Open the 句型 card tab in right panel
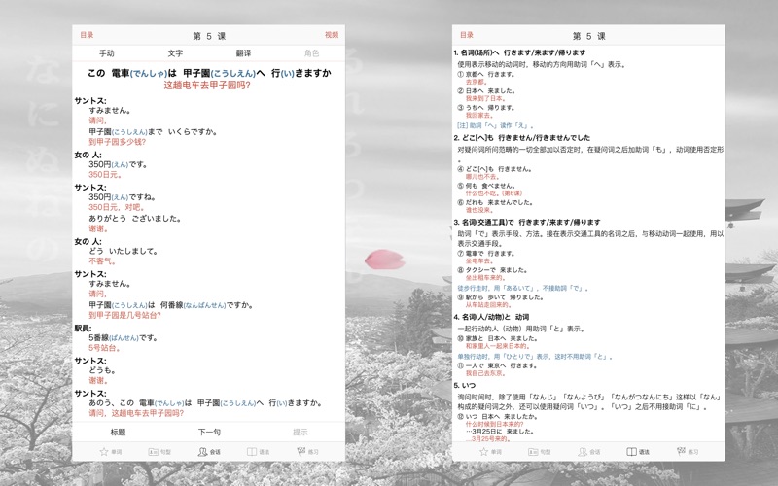Viewport: 778px width, 486px height. (540, 452)
